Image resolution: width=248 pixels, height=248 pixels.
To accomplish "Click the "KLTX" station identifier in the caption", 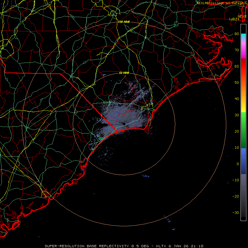I will click(162, 246).
